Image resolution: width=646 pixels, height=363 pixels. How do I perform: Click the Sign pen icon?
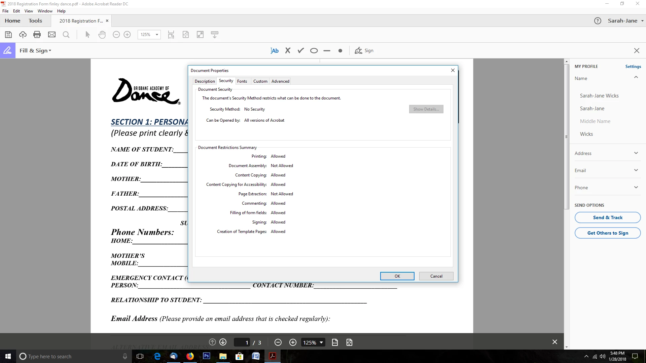tap(359, 51)
